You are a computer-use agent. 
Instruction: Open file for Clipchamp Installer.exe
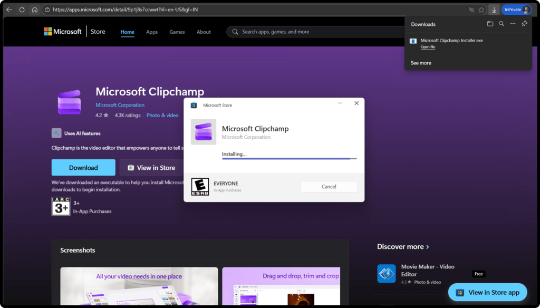[427, 47]
